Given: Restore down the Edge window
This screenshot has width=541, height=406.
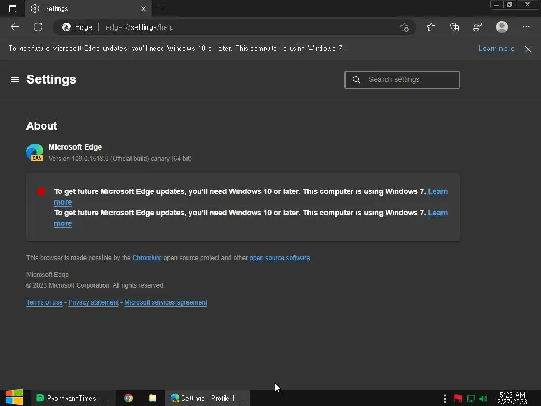Looking at the screenshot, I should click(510, 5).
